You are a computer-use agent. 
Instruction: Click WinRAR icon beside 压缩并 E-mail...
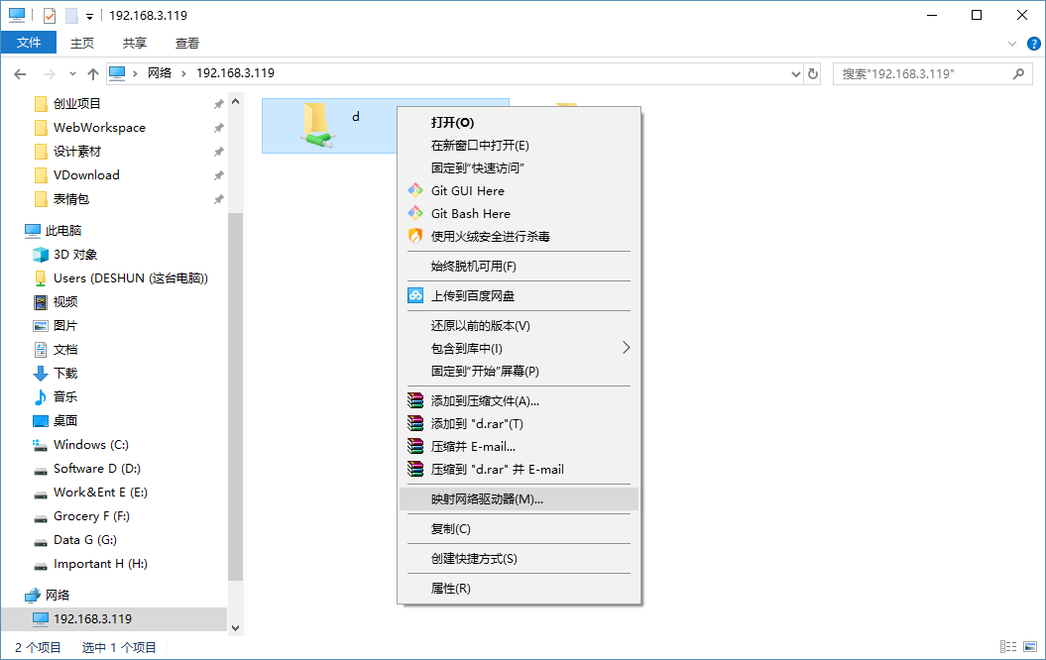(415, 446)
